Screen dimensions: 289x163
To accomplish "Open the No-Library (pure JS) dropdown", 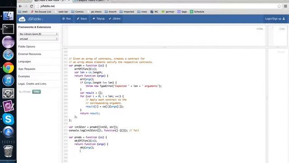I will click(x=38, y=34).
